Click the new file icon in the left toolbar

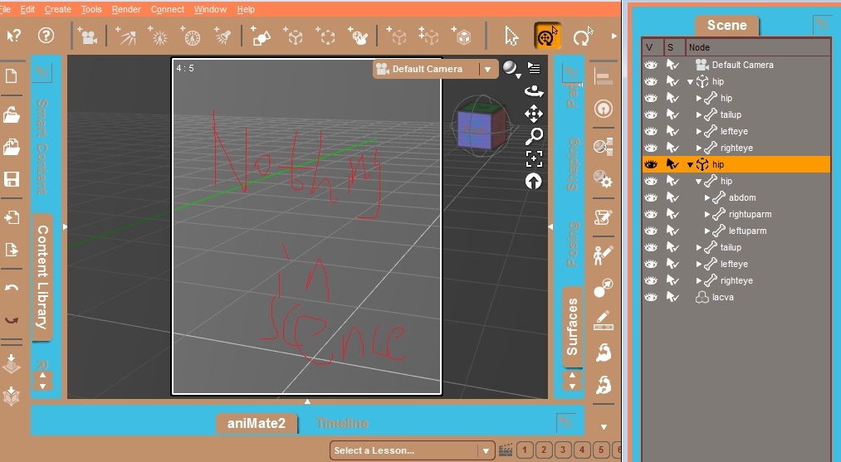coord(12,76)
